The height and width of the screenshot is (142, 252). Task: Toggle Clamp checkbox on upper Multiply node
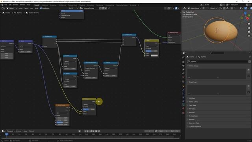(65, 64)
